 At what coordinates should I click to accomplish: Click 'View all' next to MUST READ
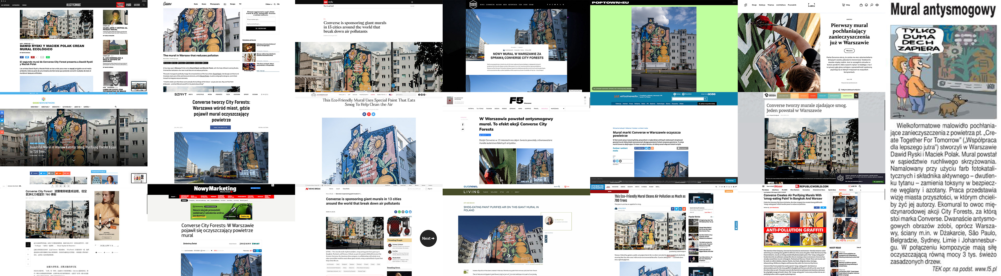[859, 247]
